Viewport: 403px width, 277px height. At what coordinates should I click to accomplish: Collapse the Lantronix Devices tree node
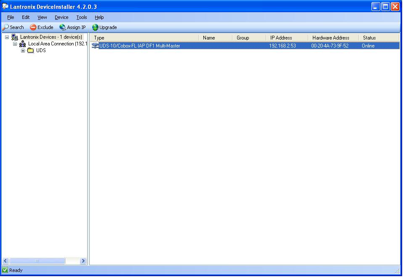tap(7, 37)
